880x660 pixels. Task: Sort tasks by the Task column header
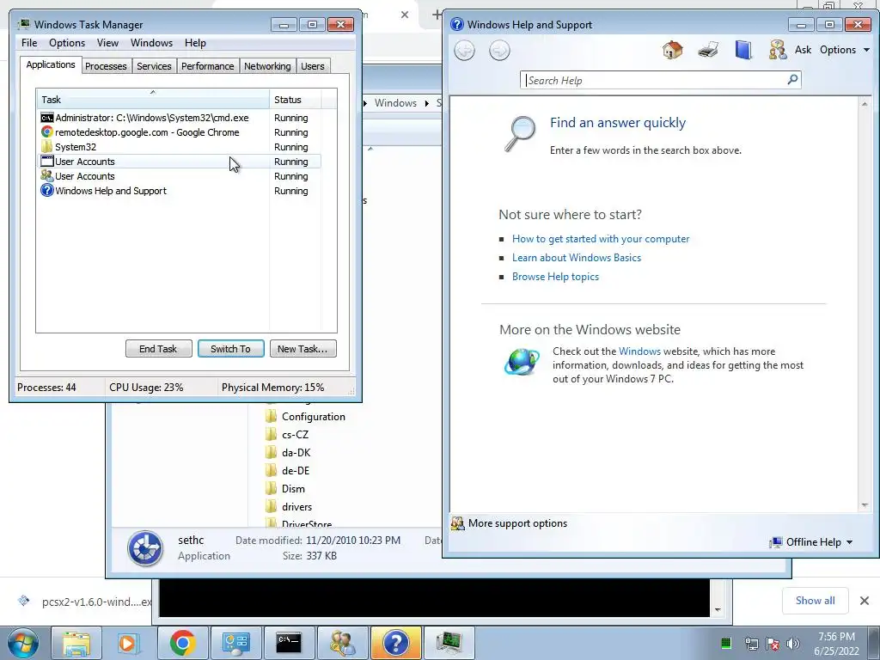pyautogui.click(x=153, y=100)
